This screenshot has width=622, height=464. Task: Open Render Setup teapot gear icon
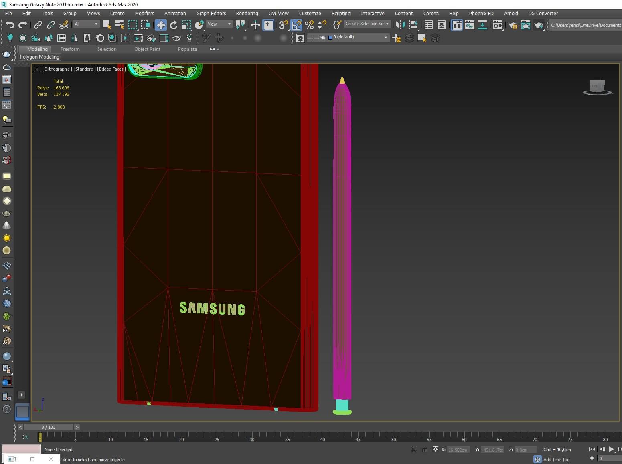coord(513,25)
